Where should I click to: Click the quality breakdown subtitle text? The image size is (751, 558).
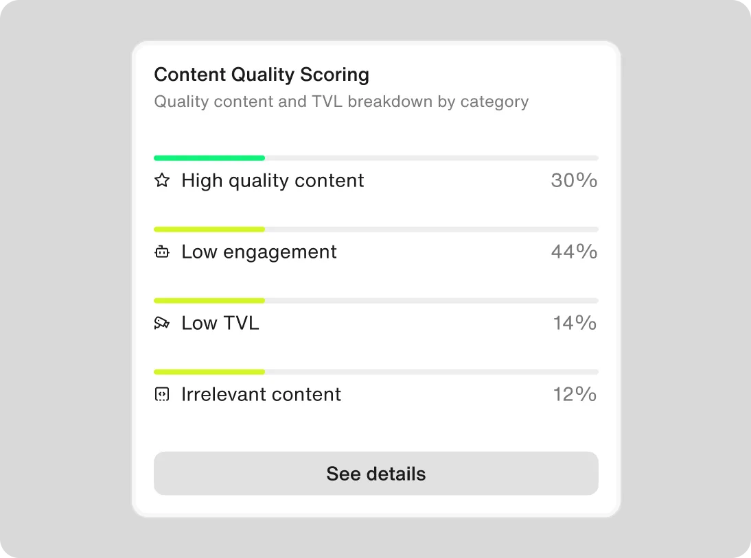pos(341,101)
